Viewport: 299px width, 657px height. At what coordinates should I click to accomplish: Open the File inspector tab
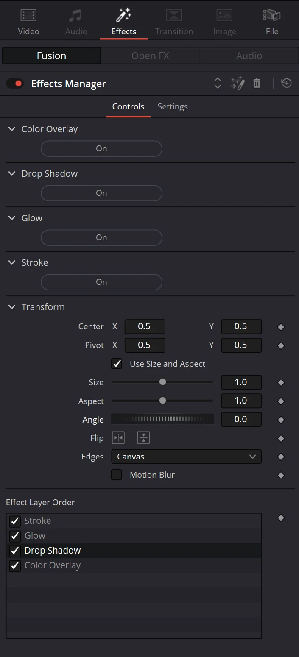[x=272, y=22]
